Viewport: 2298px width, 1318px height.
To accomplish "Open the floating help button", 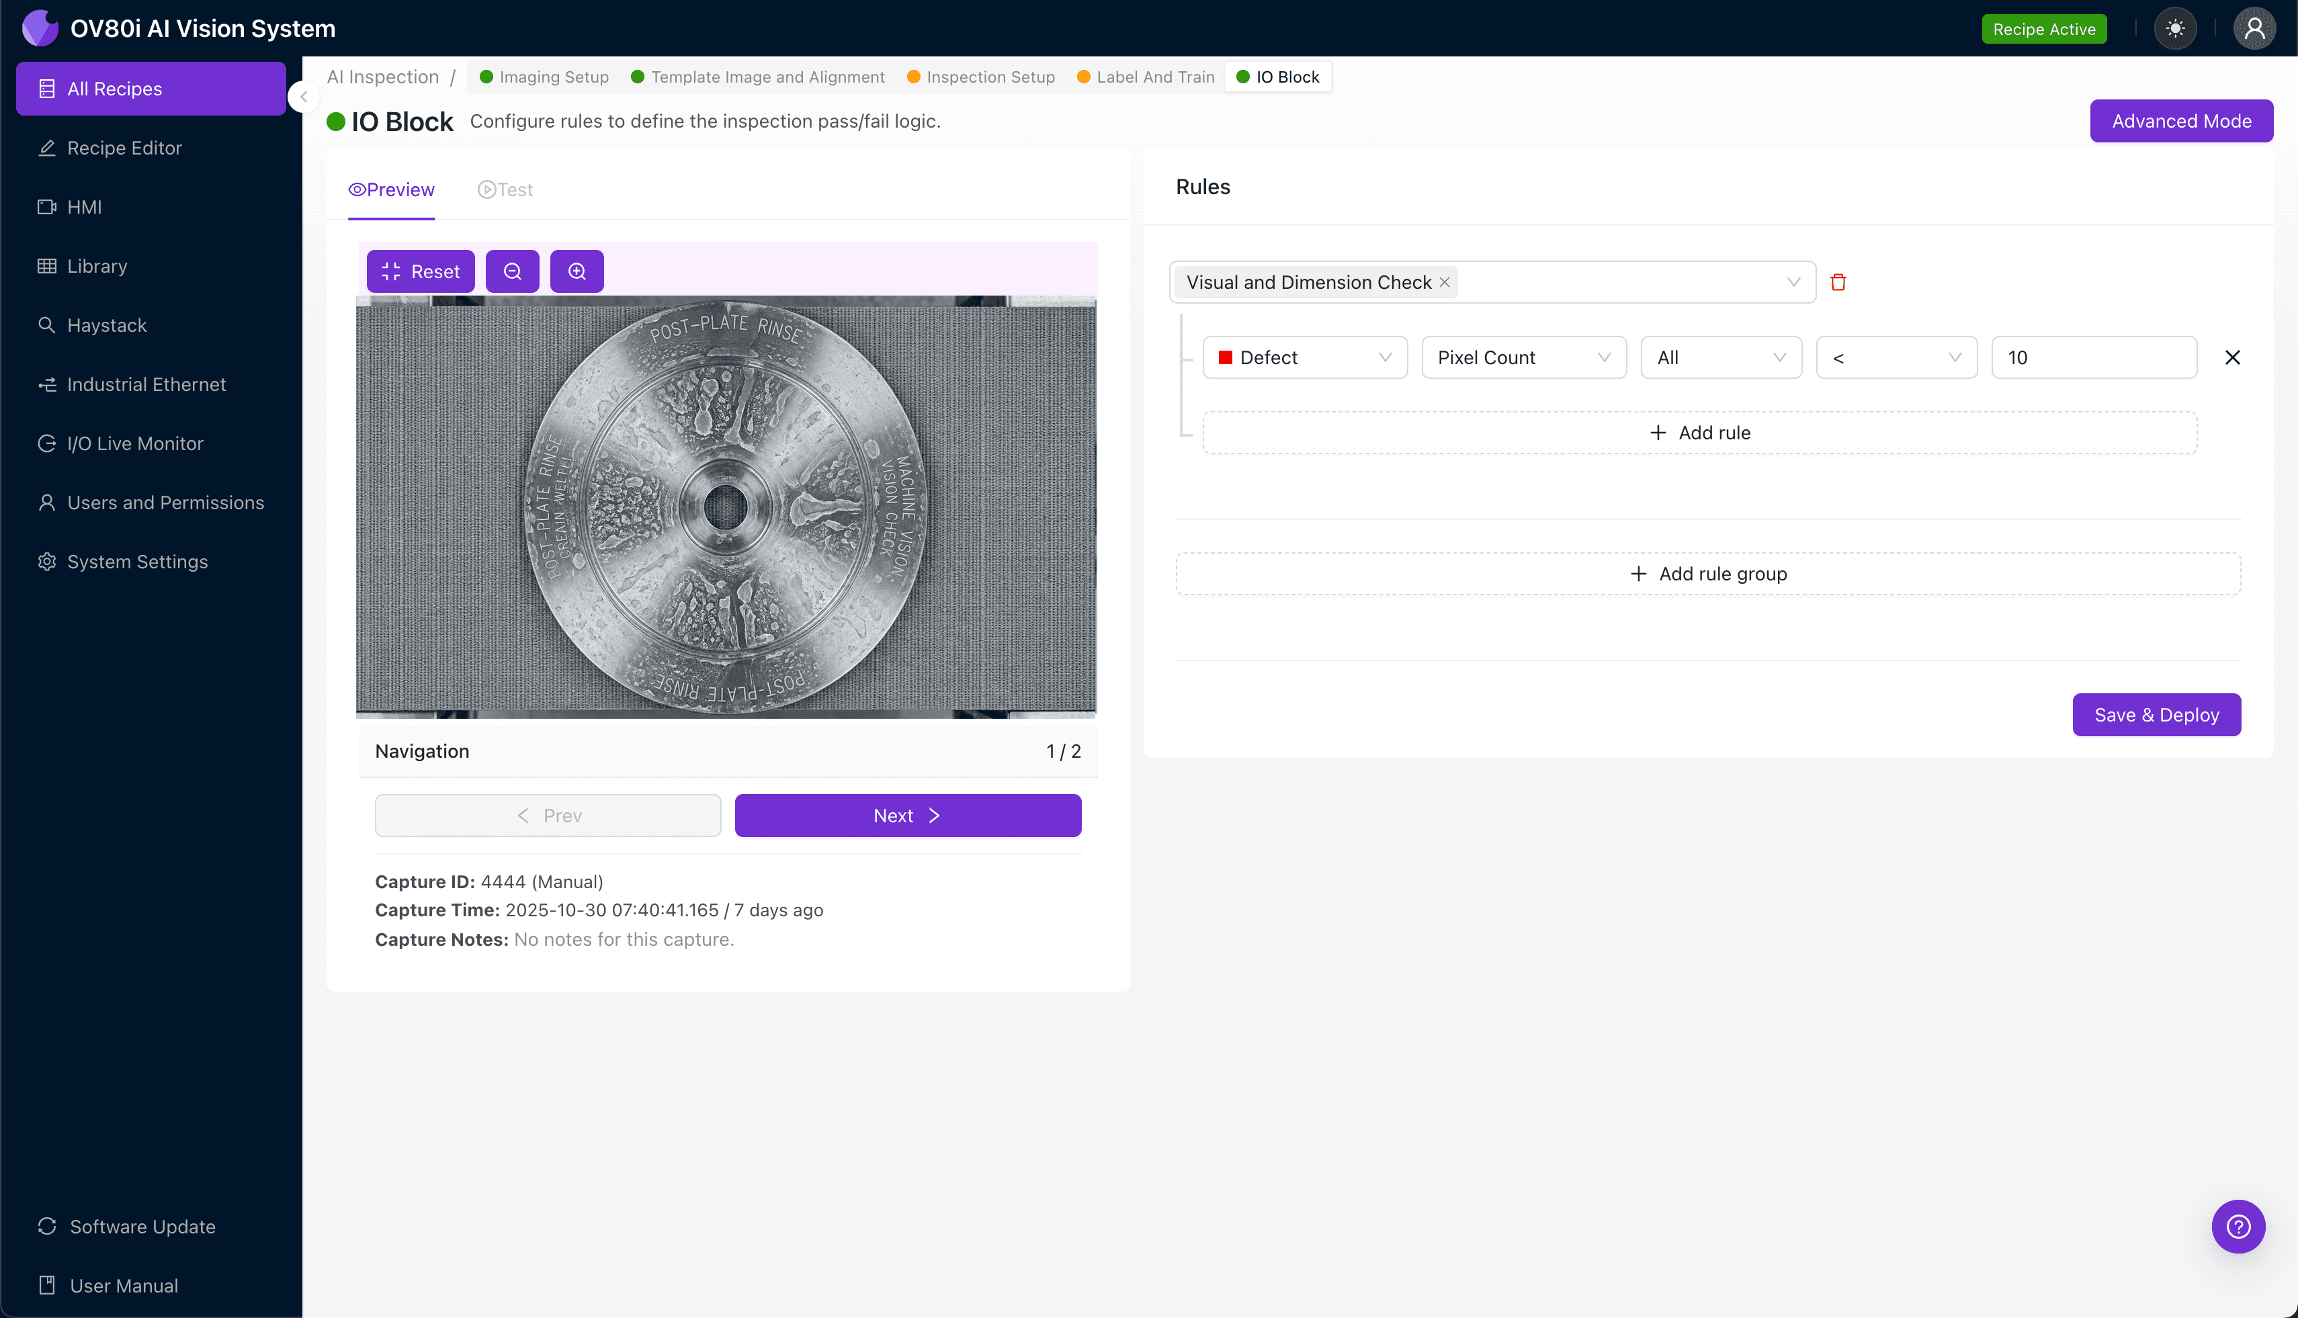I will (2238, 1227).
